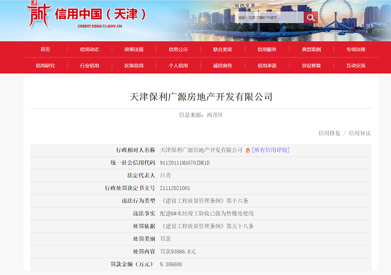Open the 诚信宣传 menu item
Viewport: 391px width, 275px height.
223,66
